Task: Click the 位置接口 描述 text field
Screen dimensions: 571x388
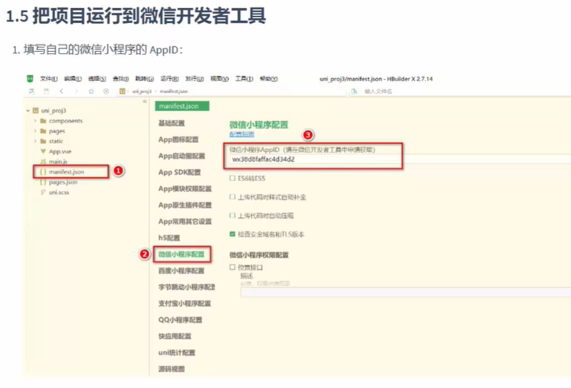Action: [x=405, y=292]
